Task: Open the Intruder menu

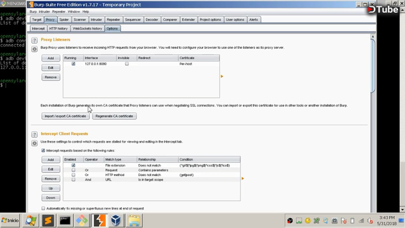Action: coord(44,11)
